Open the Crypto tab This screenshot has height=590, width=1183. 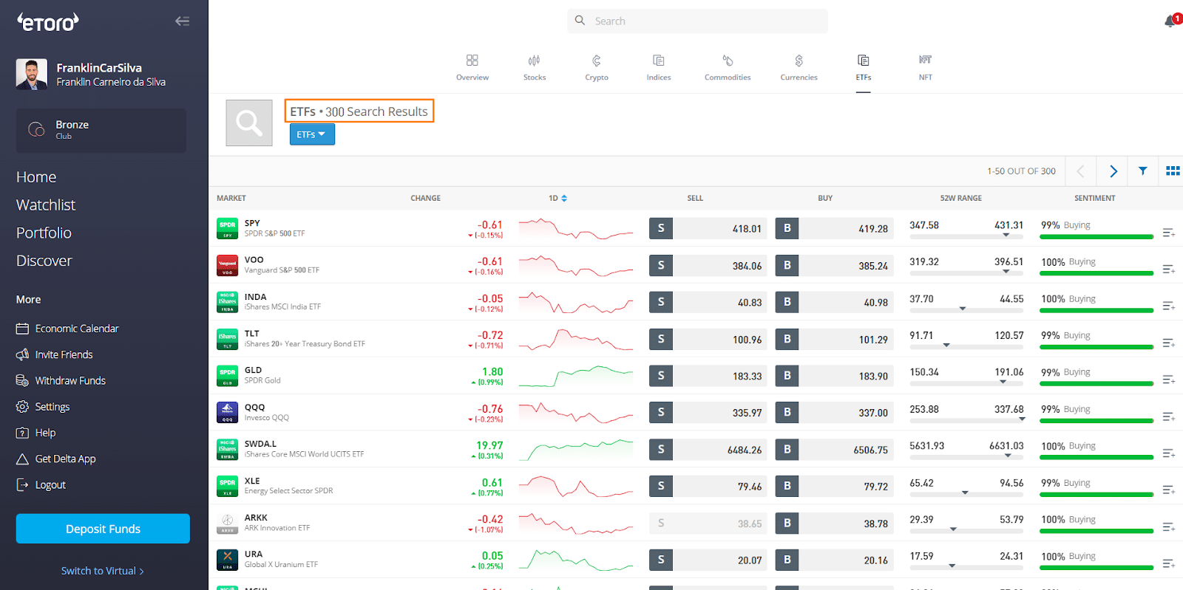click(597, 67)
